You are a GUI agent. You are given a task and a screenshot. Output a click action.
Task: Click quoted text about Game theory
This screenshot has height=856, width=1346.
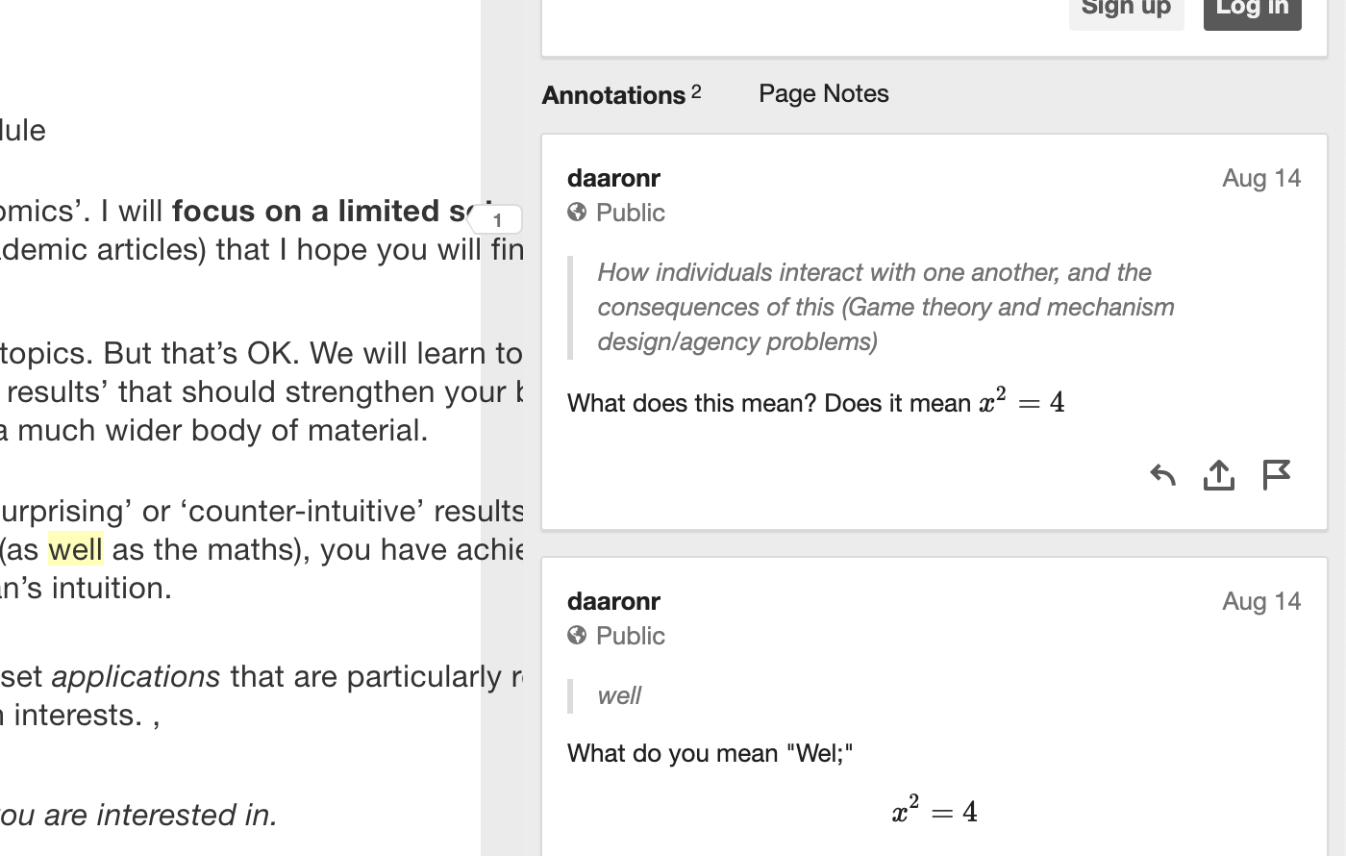pos(885,307)
